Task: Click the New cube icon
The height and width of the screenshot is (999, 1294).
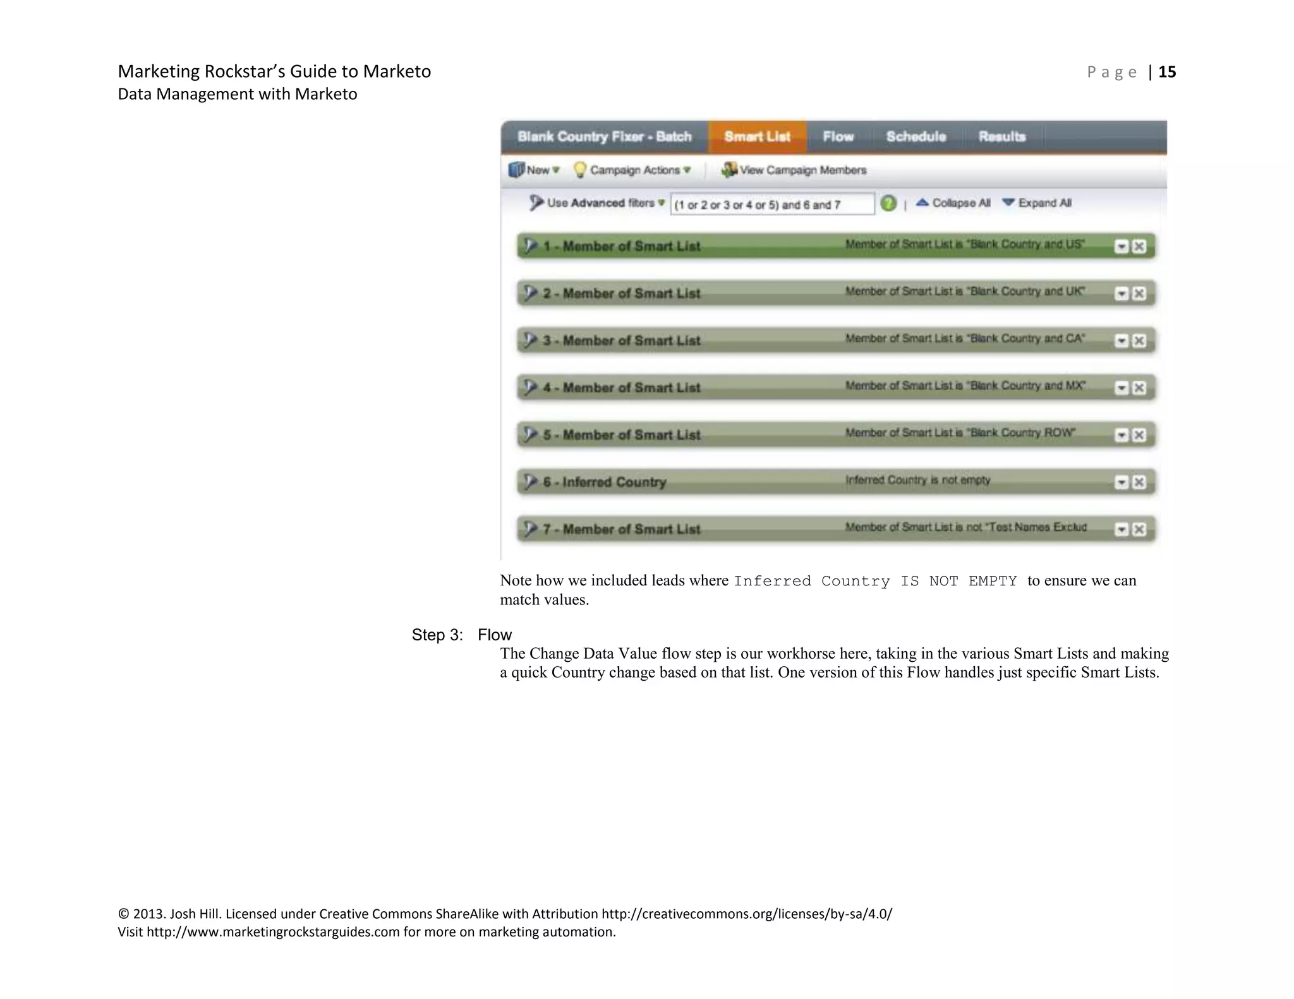Action: (x=516, y=170)
